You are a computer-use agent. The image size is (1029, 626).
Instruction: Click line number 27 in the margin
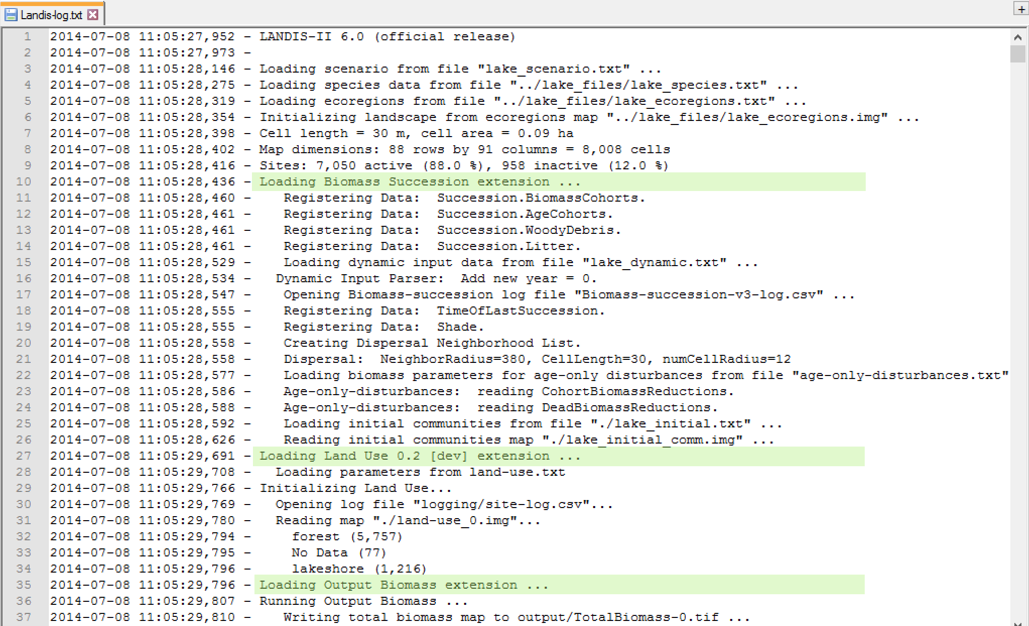(23, 456)
